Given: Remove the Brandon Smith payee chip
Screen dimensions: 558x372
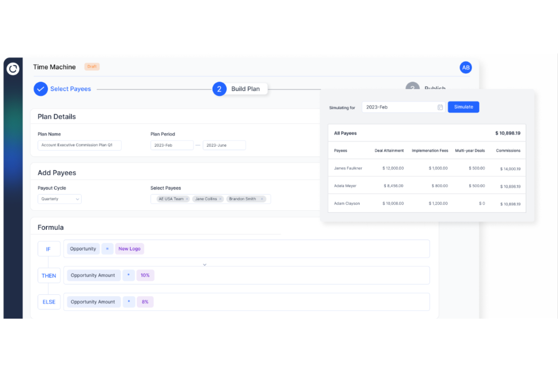Looking at the screenshot, I should click(x=262, y=199).
